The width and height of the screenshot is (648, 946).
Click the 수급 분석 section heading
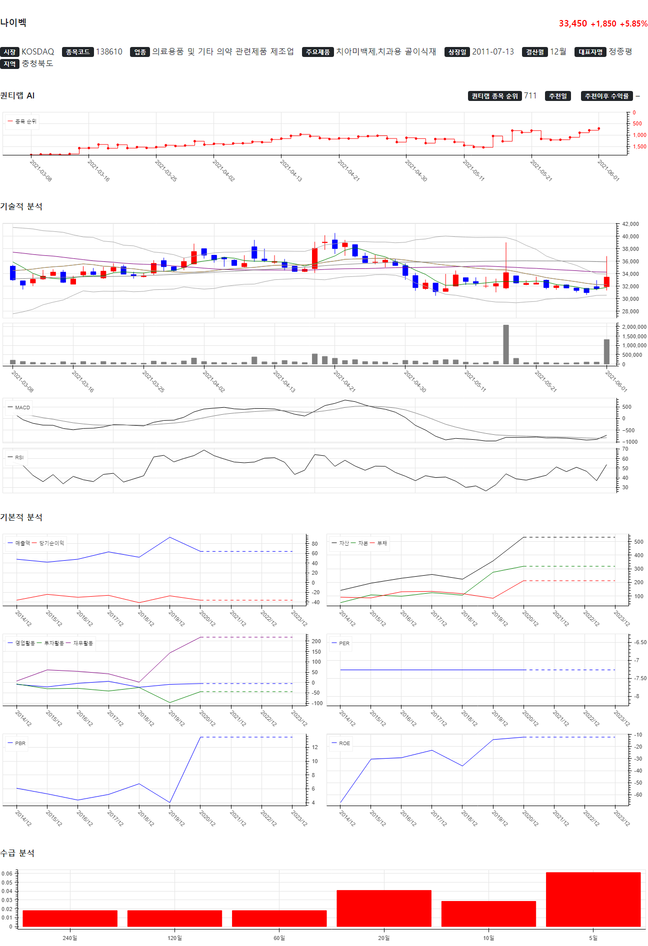[17, 853]
